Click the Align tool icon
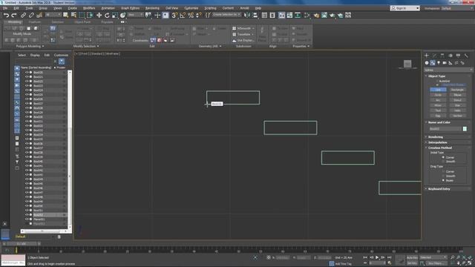The width and height of the screenshot is (475, 267). click(x=255, y=15)
